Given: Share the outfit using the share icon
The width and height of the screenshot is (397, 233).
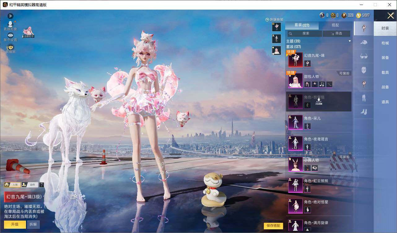Looking at the screenshot, I should (x=82, y=196).
